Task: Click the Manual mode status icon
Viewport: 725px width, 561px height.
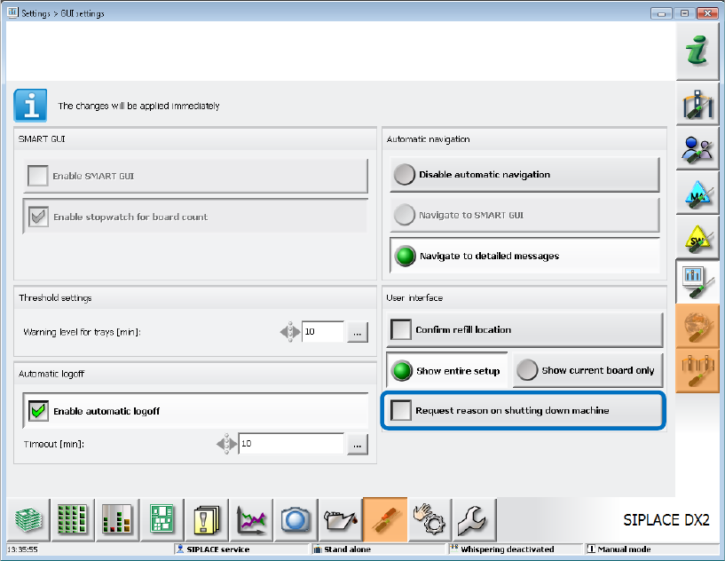Action: [591, 549]
